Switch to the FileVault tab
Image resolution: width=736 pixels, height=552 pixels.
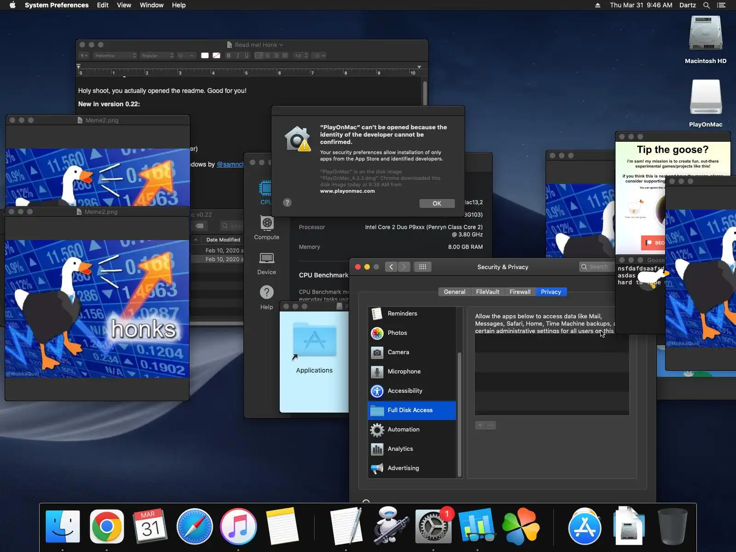click(488, 292)
